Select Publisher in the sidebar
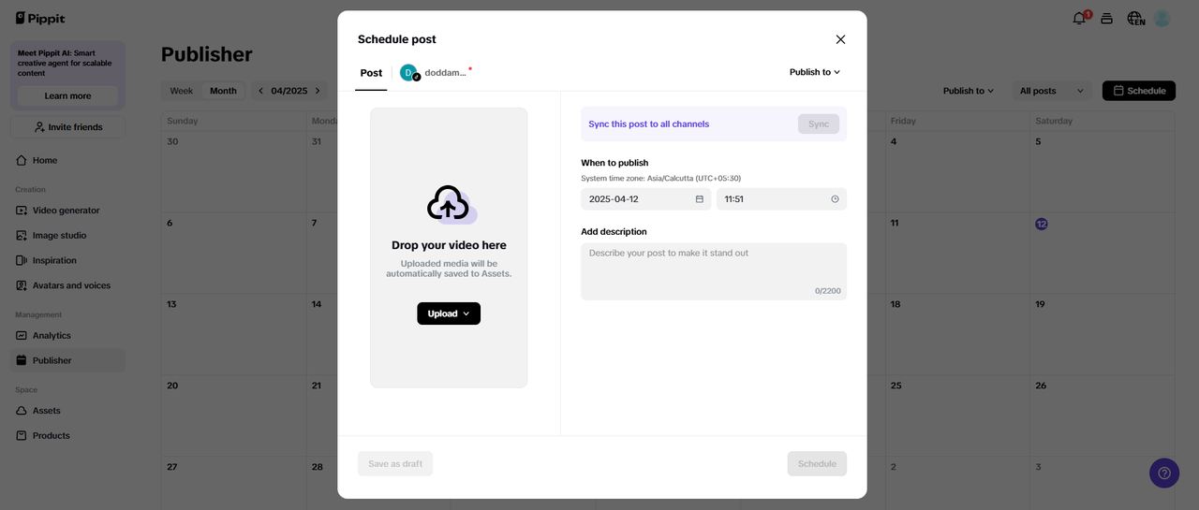This screenshot has height=510, width=1199. [x=67, y=360]
